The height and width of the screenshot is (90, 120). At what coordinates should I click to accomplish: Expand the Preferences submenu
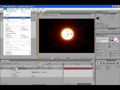coord(17,54)
